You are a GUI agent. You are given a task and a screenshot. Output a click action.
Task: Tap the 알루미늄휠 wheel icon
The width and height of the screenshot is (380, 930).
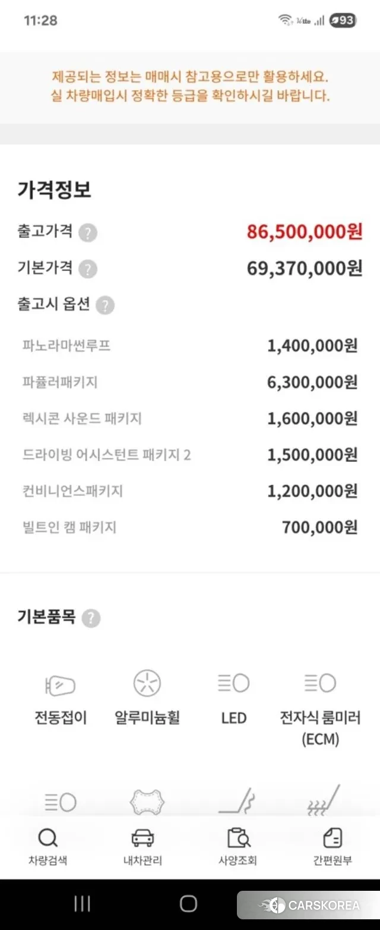(x=147, y=683)
